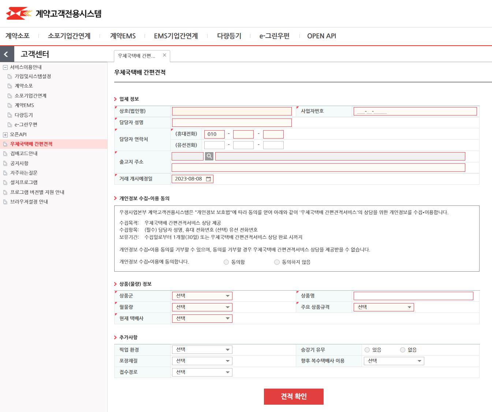Click the 계약고객전용시스템 logo
This screenshot has height=412, width=492.
pos(52,13)
